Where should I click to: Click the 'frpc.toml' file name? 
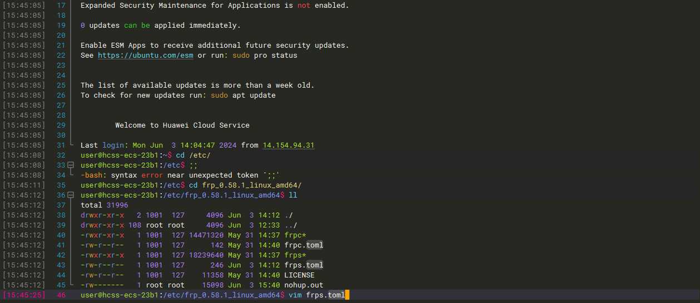coord(304,245)
